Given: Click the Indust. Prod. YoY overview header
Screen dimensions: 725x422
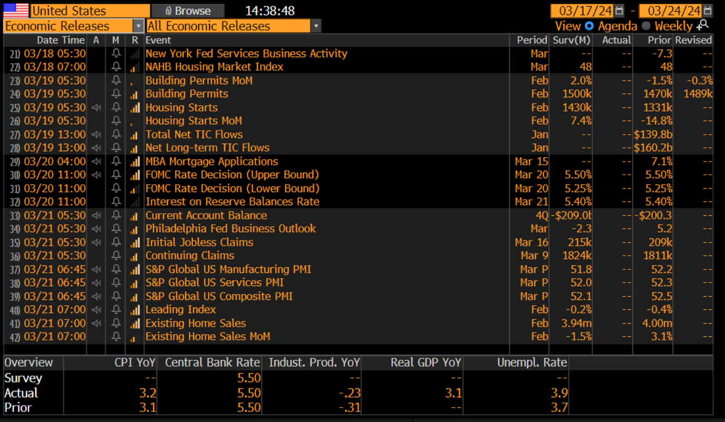Looking at the screenshot, I should coord(315,363).
